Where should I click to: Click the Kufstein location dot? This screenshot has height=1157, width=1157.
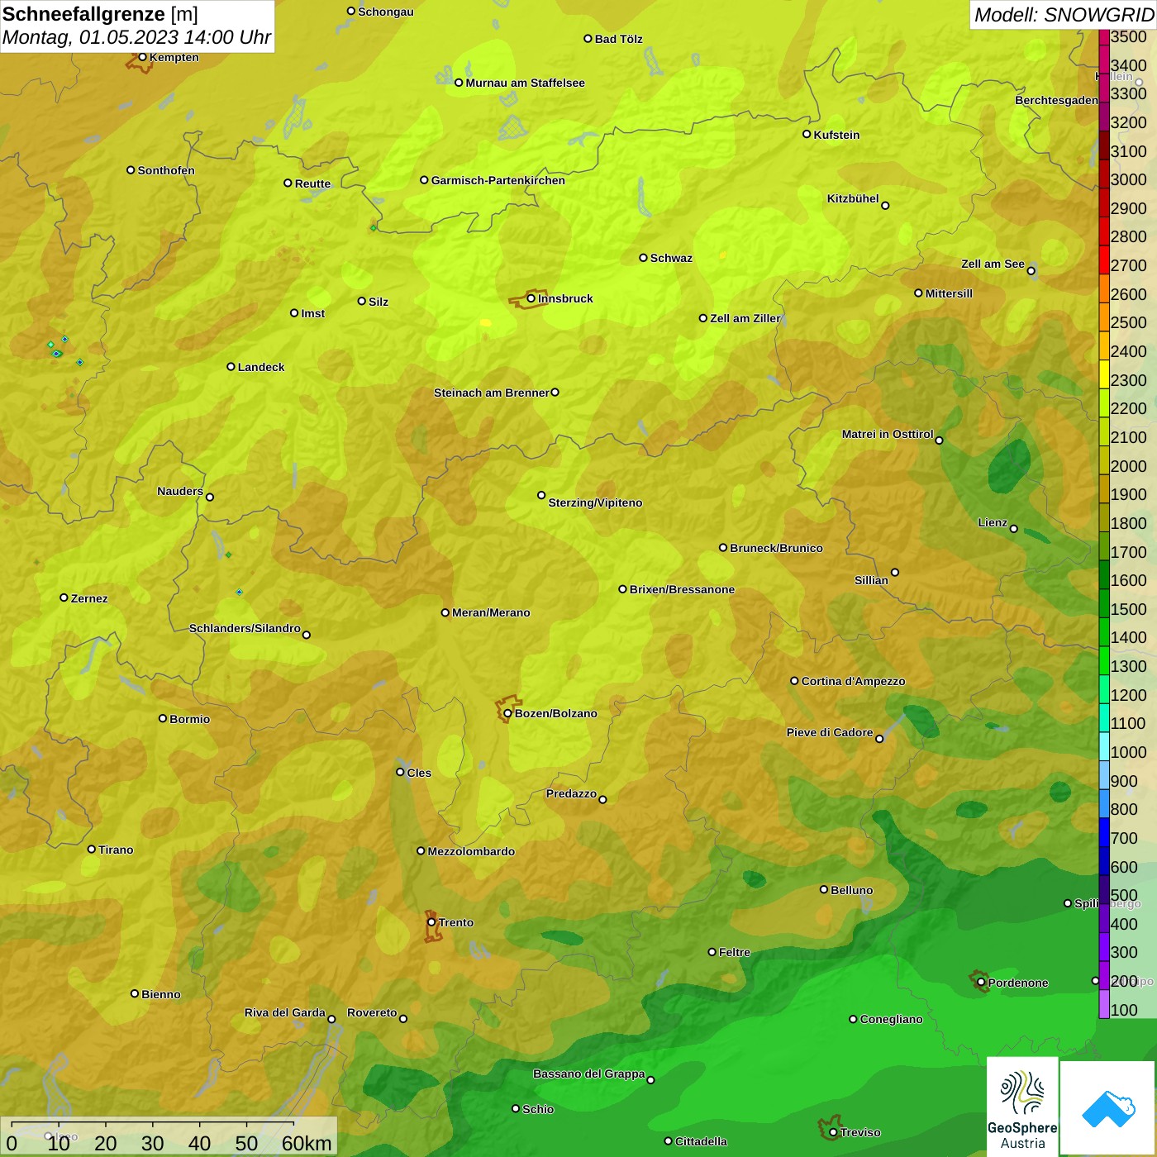point(807,134)
